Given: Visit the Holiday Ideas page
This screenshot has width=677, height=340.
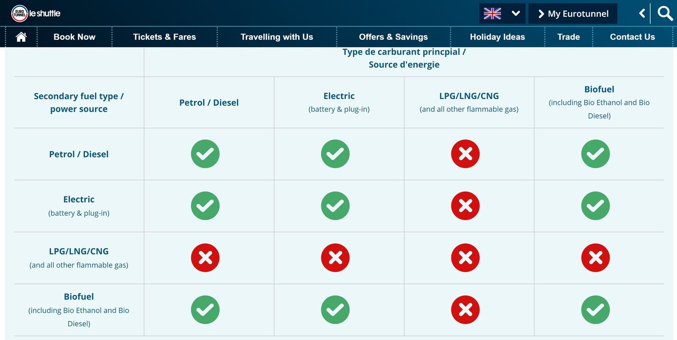Looking at the screenshot, I should click(x=498, y=37).
